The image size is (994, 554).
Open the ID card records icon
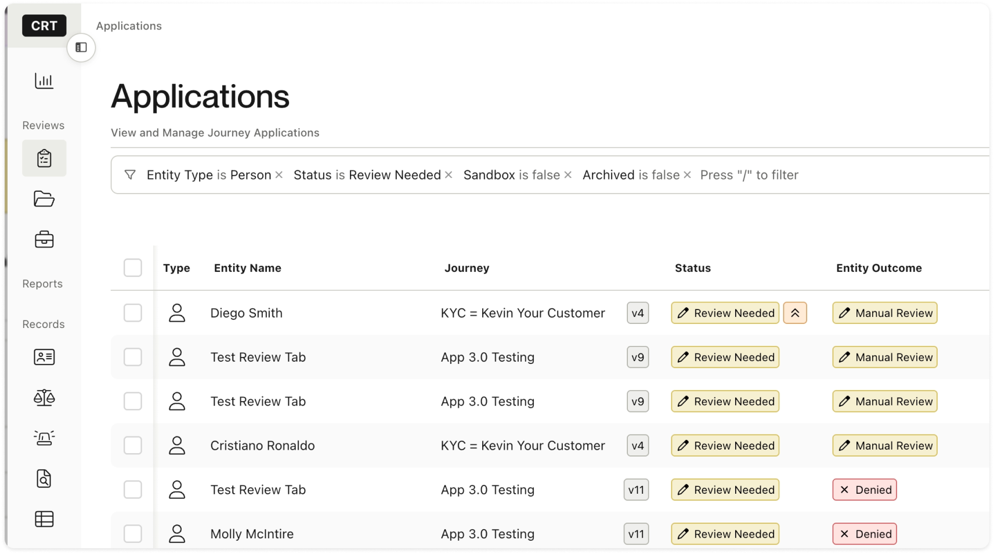(44, 357)
